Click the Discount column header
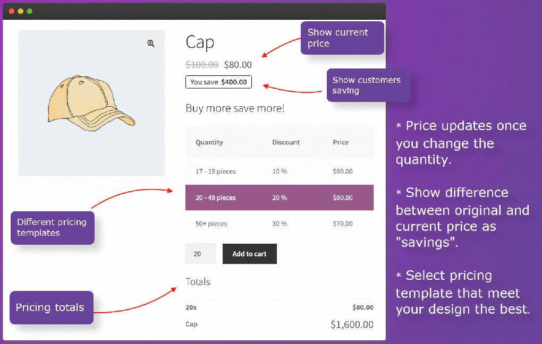This screenshot has height=344, width=542. (286, 142)
